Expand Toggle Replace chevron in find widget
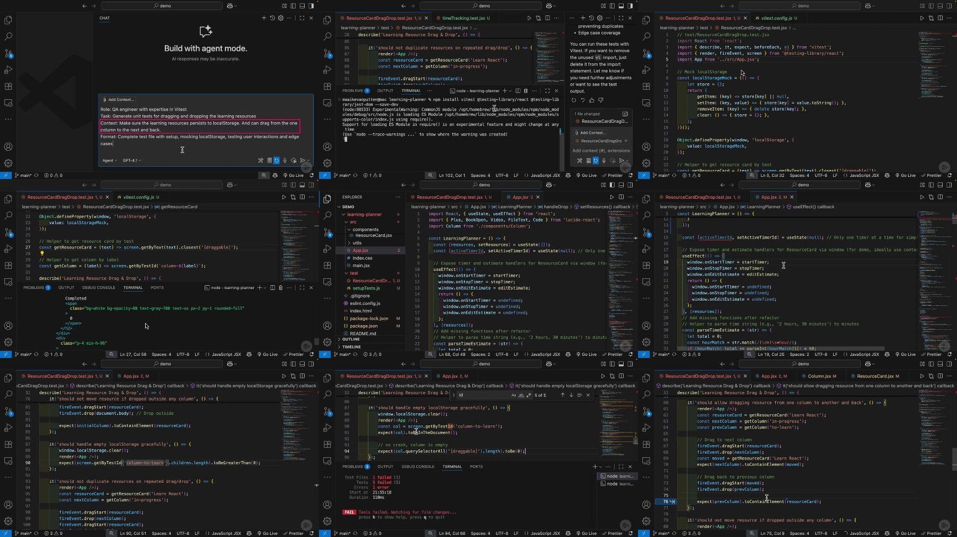Viewport: 957px width, 537px height. pos(455,395)
